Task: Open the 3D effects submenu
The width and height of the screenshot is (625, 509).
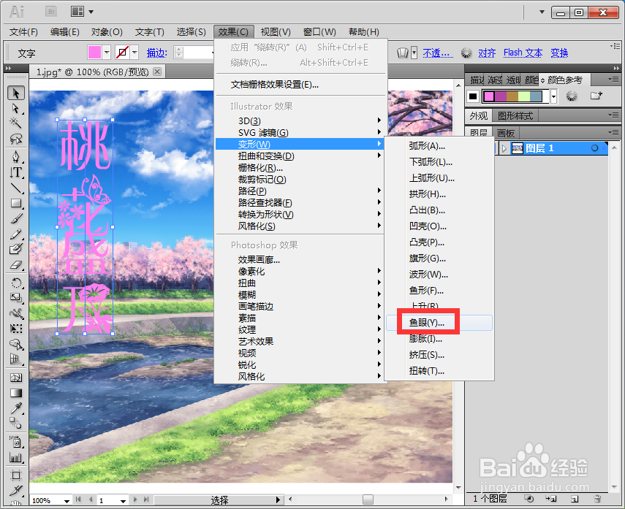Action: pos(300,120)
